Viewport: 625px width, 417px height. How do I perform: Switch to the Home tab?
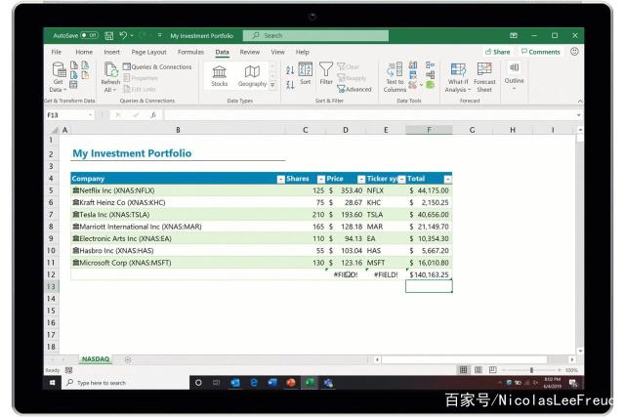pyautogui.click(x=84, y=52)
